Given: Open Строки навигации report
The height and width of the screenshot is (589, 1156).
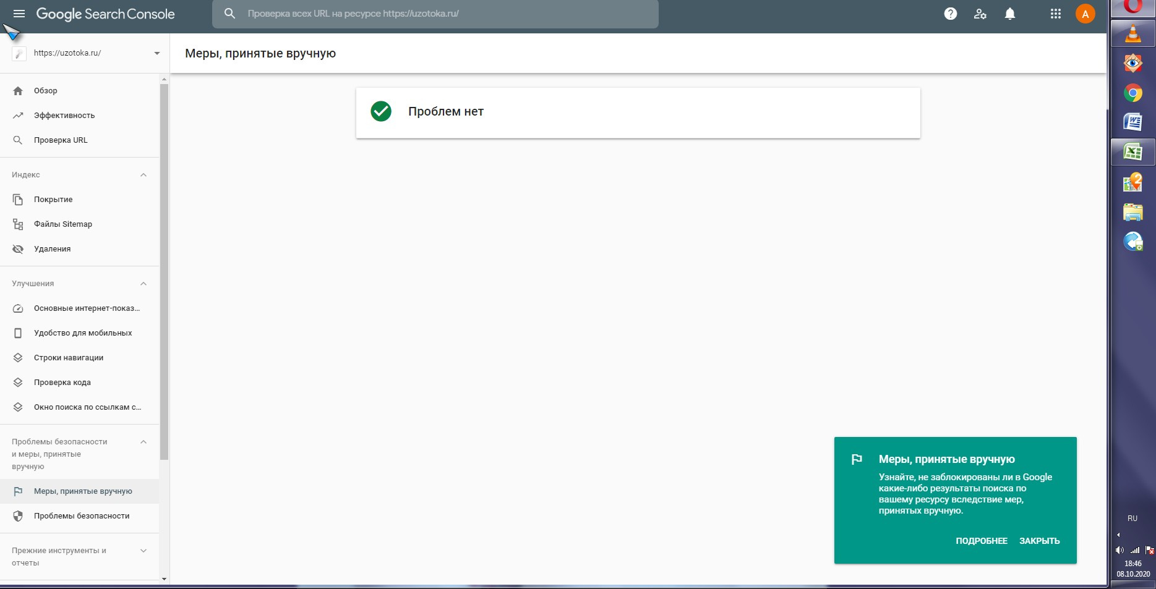Looking at the screenshot, I should tap(79, 358).
